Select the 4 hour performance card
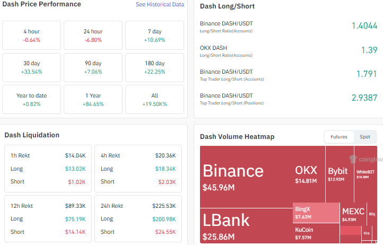 (x=31, y=35)
